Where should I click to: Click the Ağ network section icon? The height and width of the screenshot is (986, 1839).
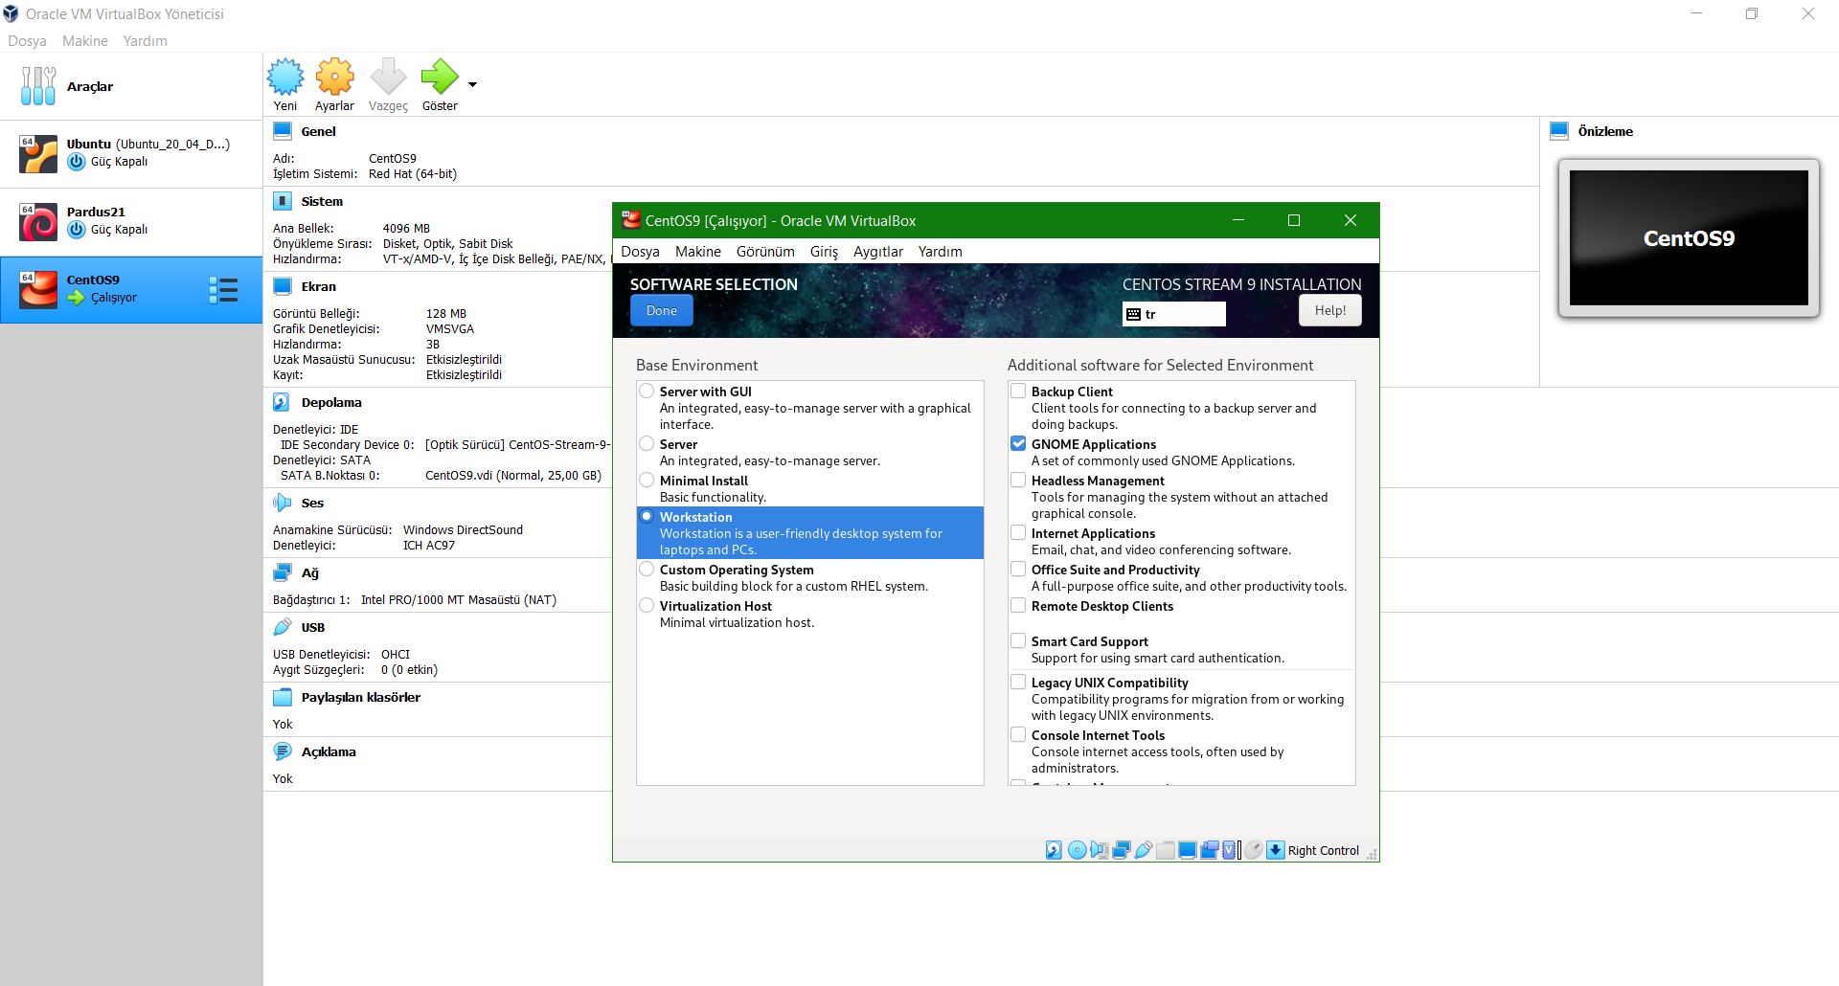[283, 572]
